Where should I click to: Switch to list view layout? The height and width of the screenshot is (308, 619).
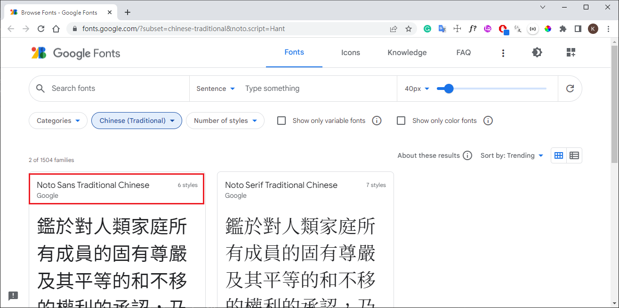click(574, 155)
